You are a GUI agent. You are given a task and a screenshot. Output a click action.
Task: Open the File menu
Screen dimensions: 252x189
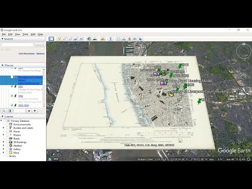[4, 34]
